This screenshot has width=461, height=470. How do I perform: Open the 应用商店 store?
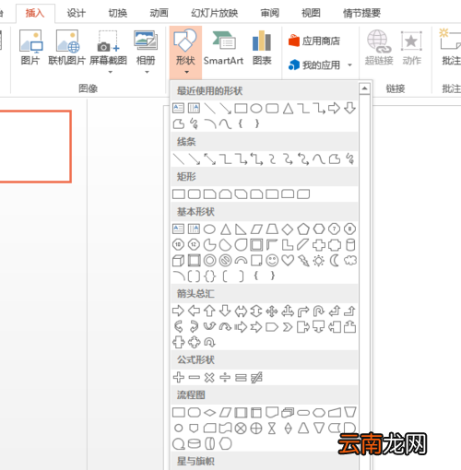point(314,41)
